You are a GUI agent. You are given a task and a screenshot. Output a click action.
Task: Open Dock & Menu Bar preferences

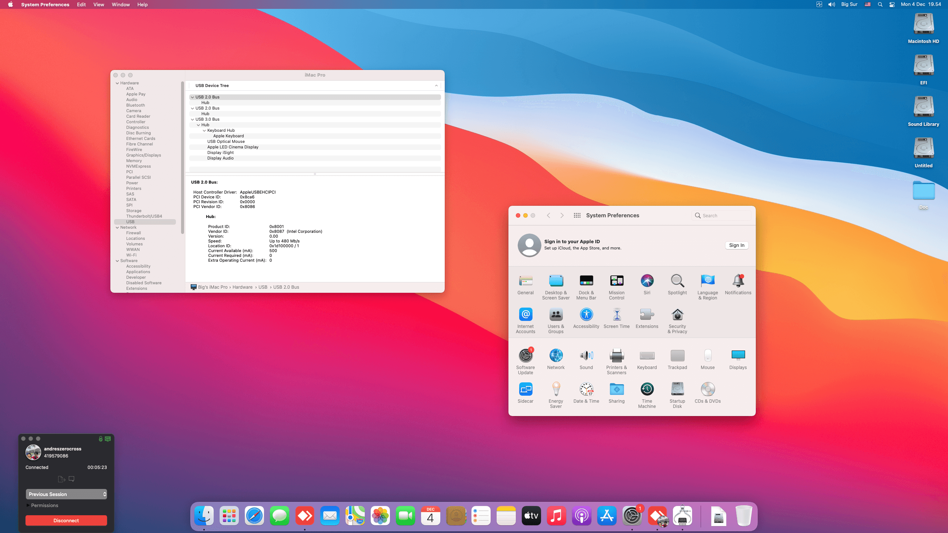[x=586, y=287]
